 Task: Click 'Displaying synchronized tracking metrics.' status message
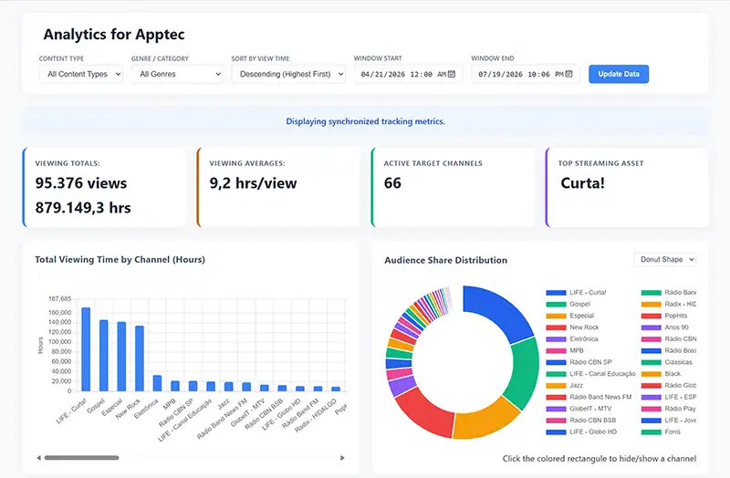[x=365, y=121]
